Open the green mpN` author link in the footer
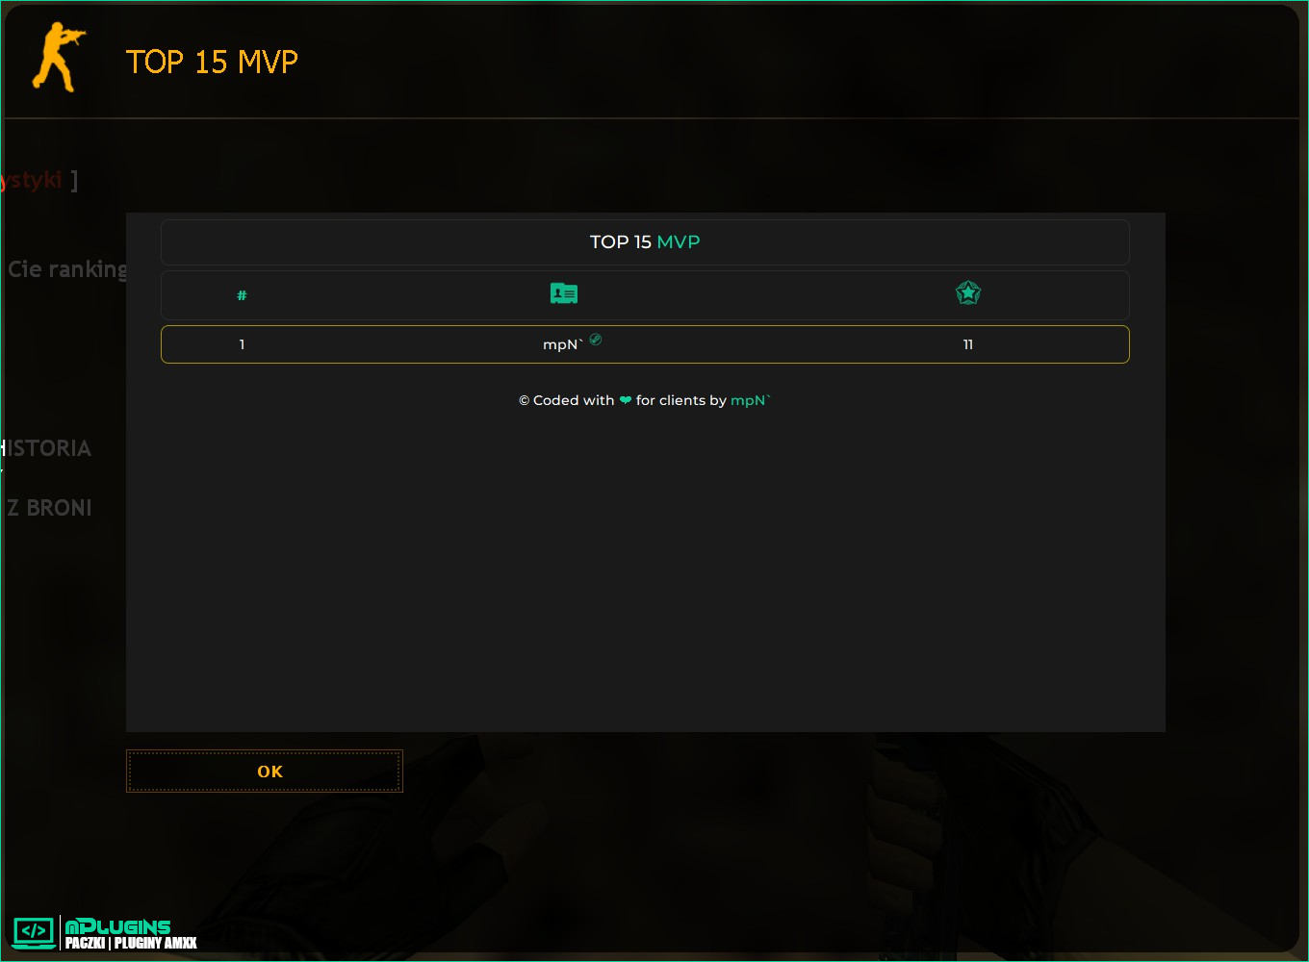Image resolution: width=1309 pixels, height=962 pixels. click(751, 400)
